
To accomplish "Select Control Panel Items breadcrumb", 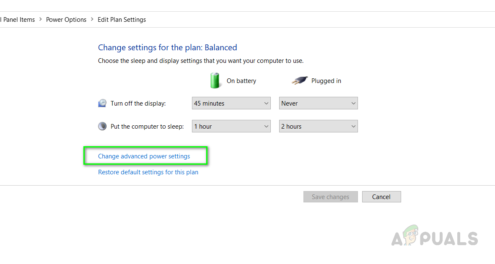I will (x=17, y=20).
